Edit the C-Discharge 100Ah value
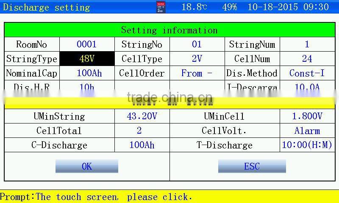The image size is (339, 203). point(142,145)
